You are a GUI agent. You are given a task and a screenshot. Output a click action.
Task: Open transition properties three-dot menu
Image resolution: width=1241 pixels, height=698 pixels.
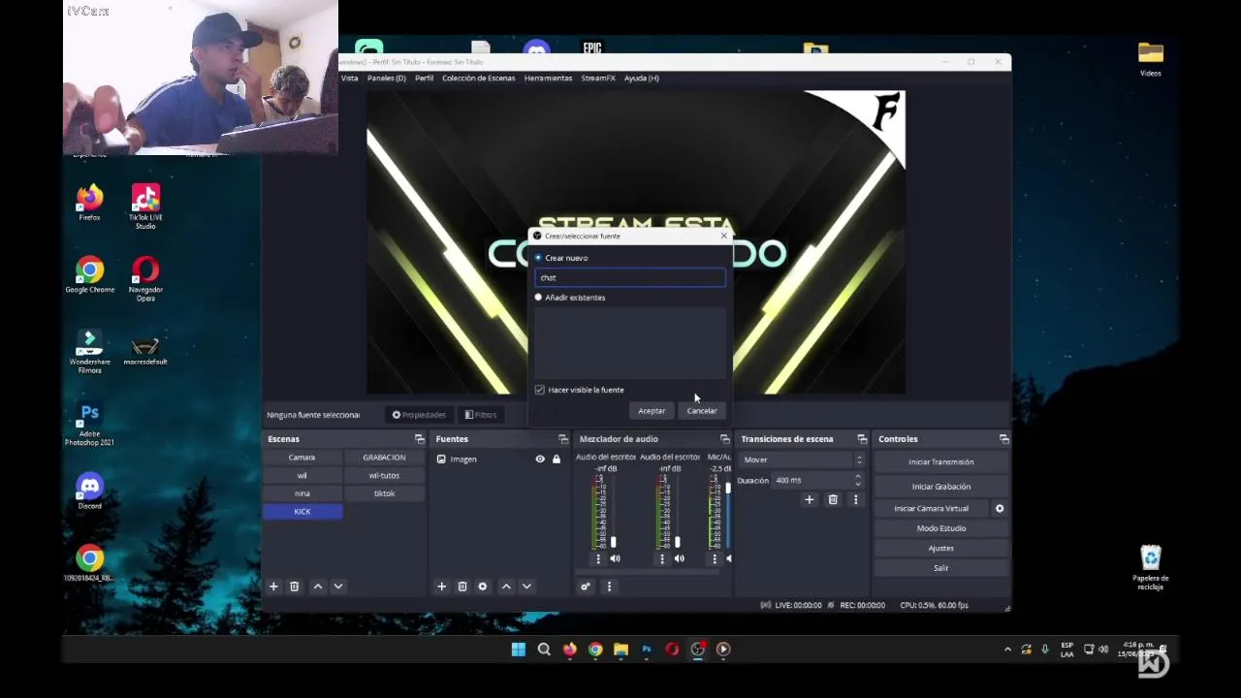coord(855,499)
